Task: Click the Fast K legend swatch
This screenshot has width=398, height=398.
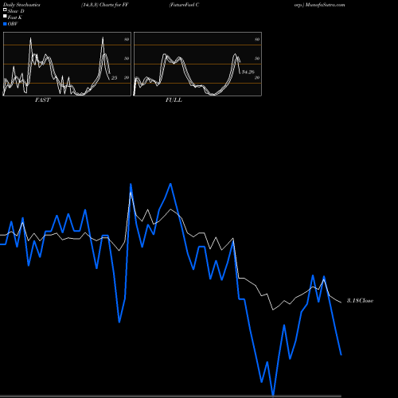Action: (x=5, y=17)
